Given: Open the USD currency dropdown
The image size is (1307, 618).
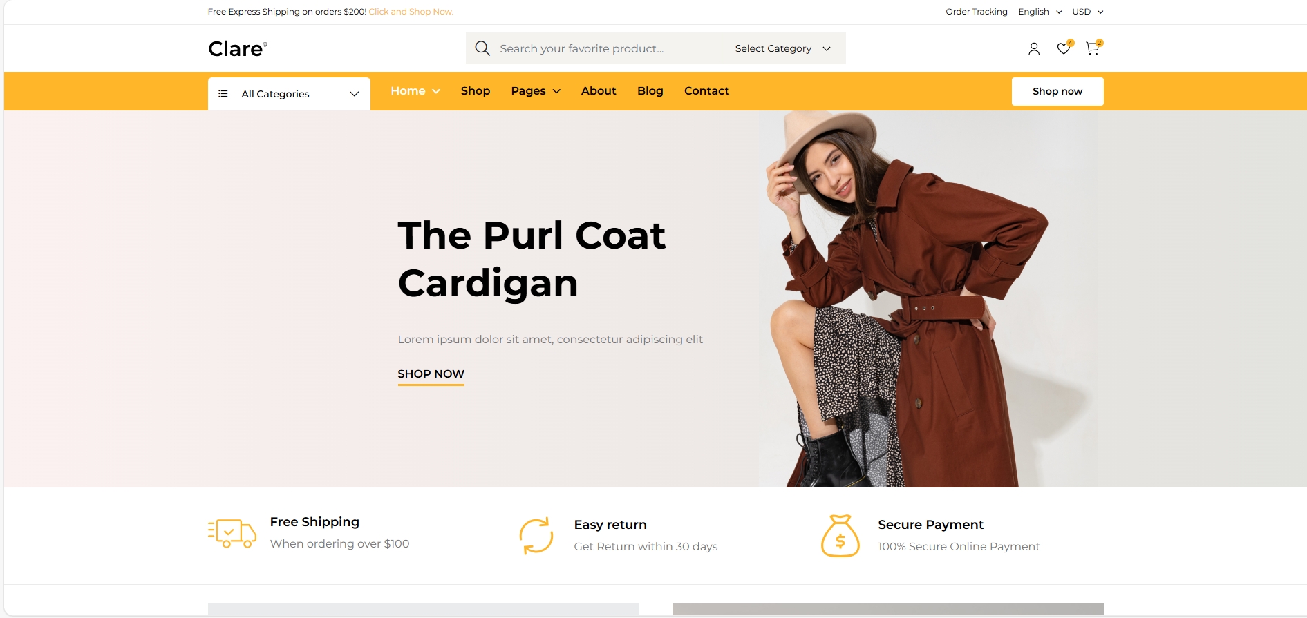Looking at the screenshot, I should [x=1088, y=12].
